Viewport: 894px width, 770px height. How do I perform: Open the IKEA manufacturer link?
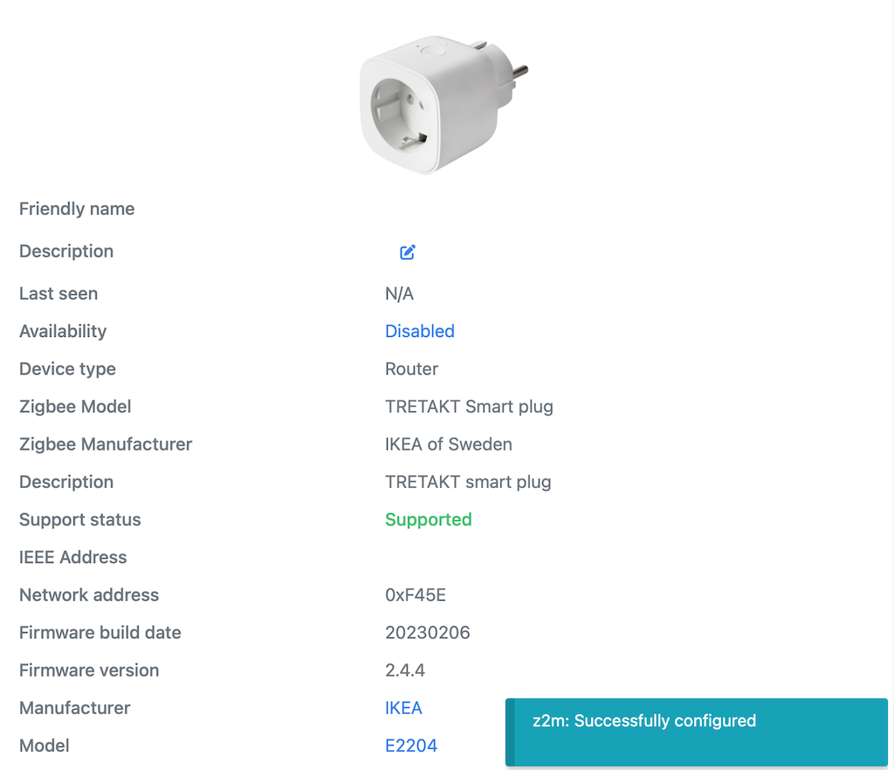point(403,708)
